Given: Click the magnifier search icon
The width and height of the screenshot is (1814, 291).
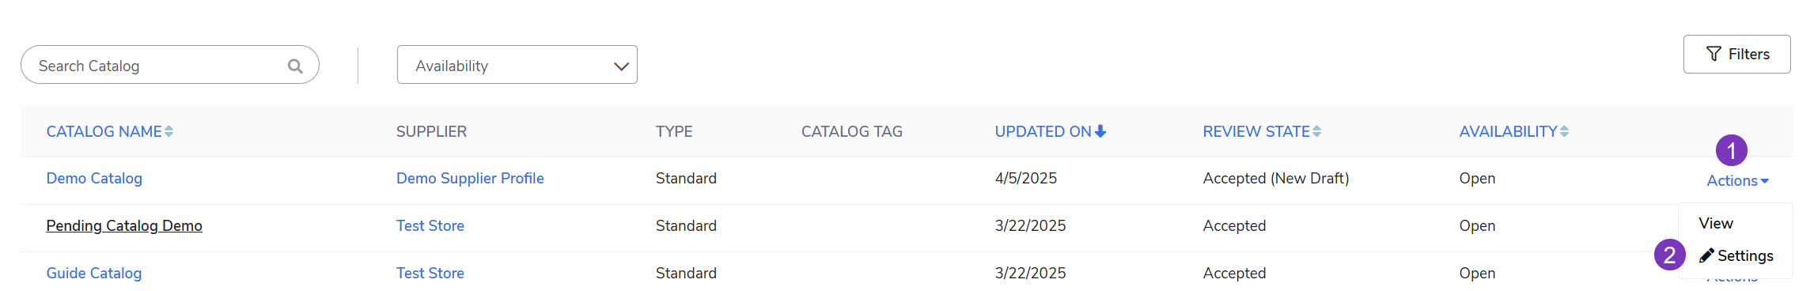Looking at the screenshot, I should coord(295,66).
